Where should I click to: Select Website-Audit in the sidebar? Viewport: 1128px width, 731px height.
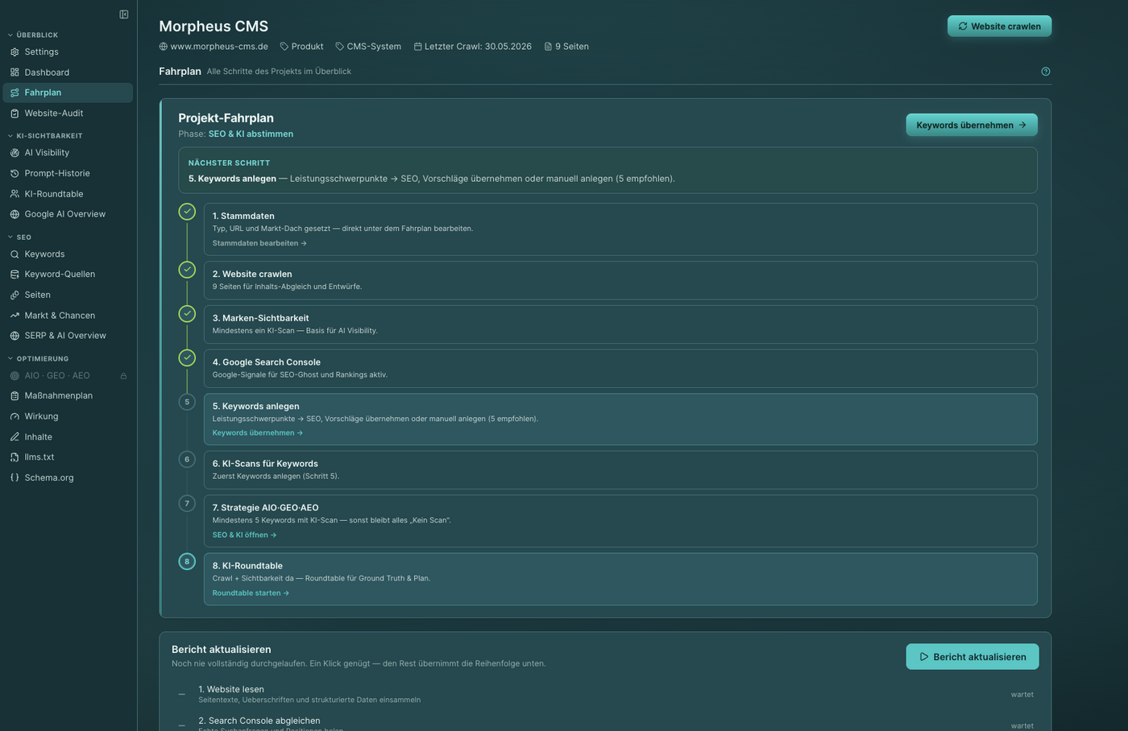point(68,114)
